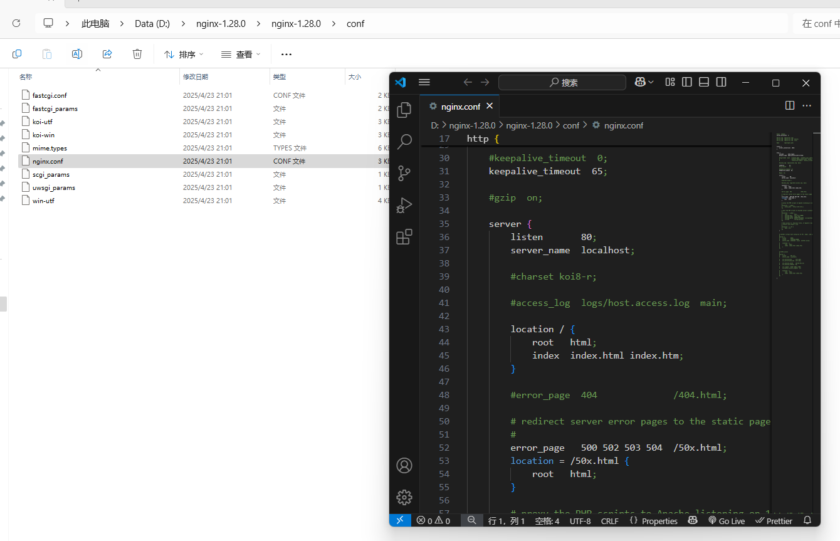The width and height of the screenshot is (840, 541).
Task: Open the Run and Debug view
Action: click(x=404, y=205)
